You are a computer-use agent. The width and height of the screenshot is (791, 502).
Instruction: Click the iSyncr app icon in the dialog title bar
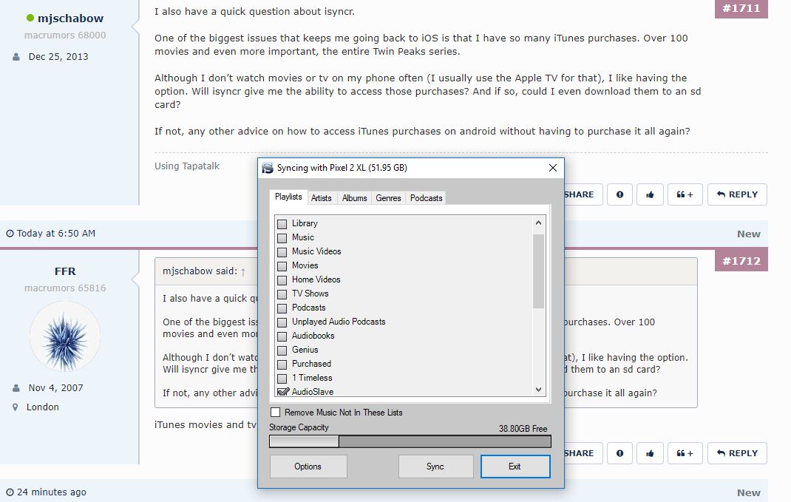268,168
